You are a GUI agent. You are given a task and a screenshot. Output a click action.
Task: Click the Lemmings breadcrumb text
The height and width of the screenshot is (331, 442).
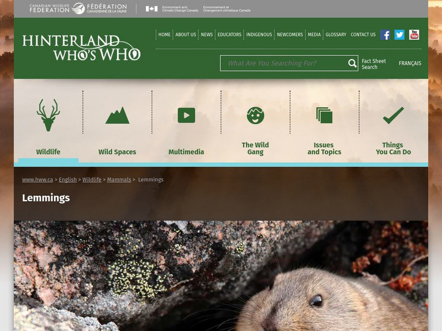pos(151,180)
